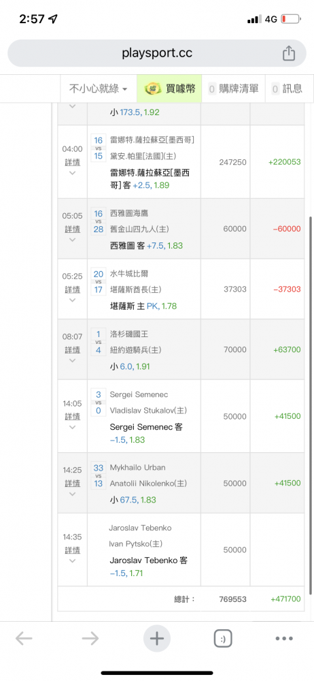Open 詳情 link for 05:25 game
The width and height of the screenshot is (314, 681).
pos(73,289)
